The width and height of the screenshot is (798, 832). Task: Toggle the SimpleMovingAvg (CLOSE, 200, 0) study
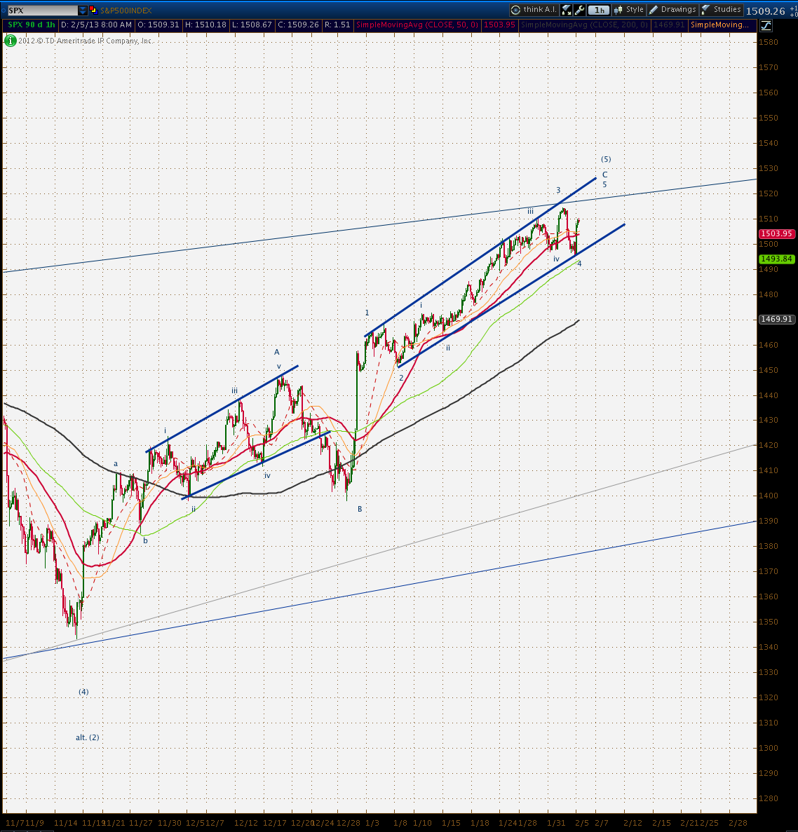pyautogui.click(x=584, y=25)
